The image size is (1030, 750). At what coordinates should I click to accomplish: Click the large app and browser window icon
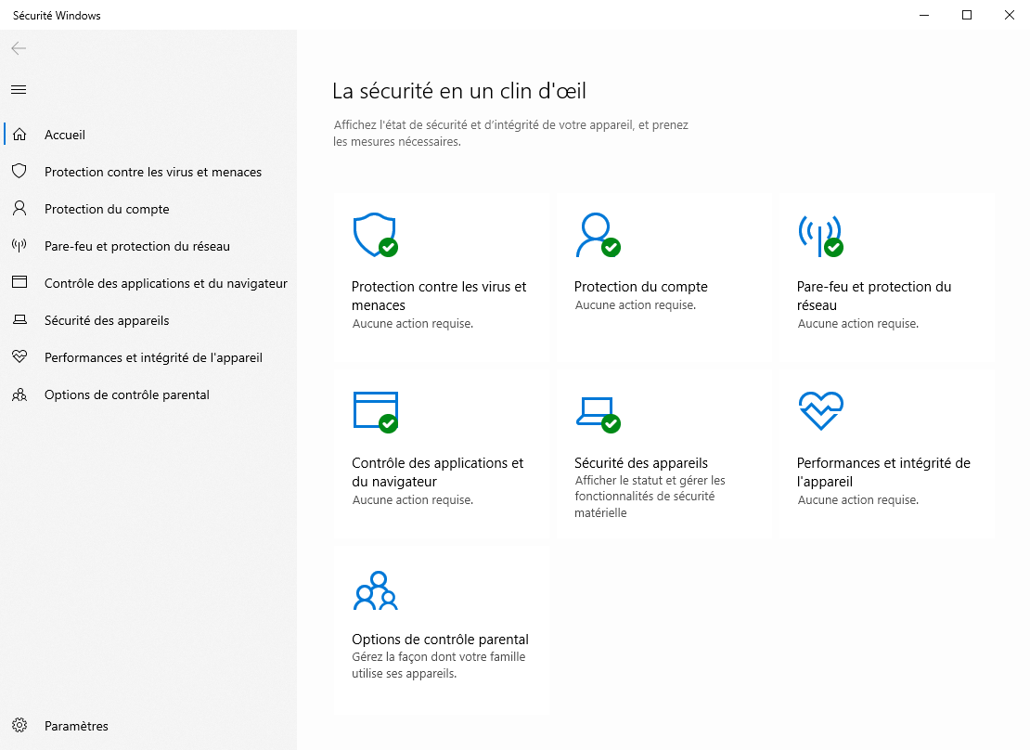coord(376,412)
